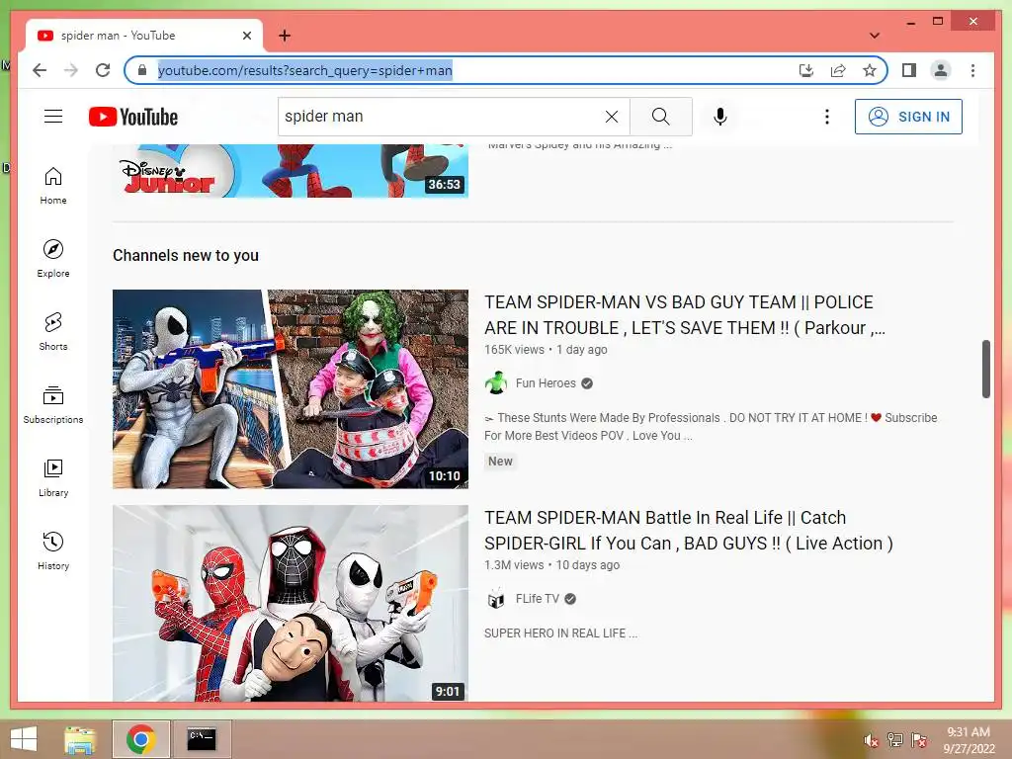Open the YouTube hamburger guide menu
Viewport: 1012px width, 759px height.
click(53, 117)
